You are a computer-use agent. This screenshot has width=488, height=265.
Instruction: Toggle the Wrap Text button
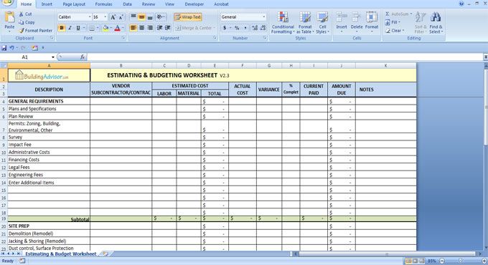pos(188,17)
